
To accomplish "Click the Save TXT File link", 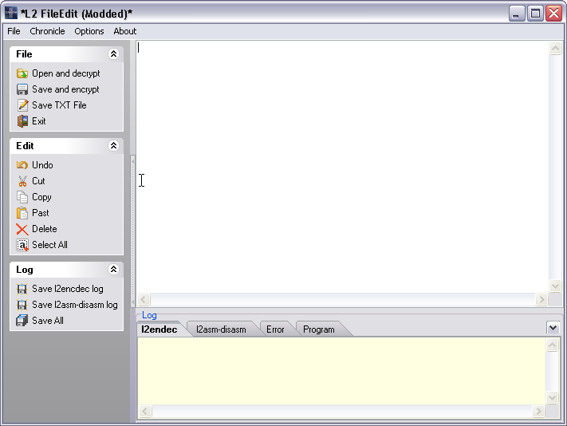I will (59, 105).
